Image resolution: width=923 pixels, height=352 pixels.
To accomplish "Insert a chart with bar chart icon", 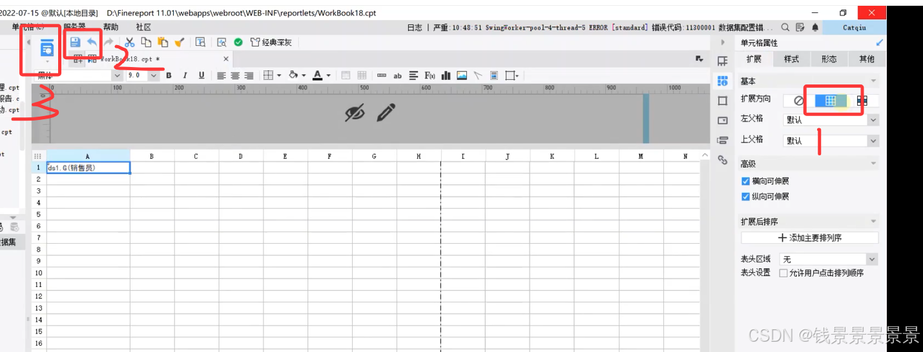I will coord(446,75).
